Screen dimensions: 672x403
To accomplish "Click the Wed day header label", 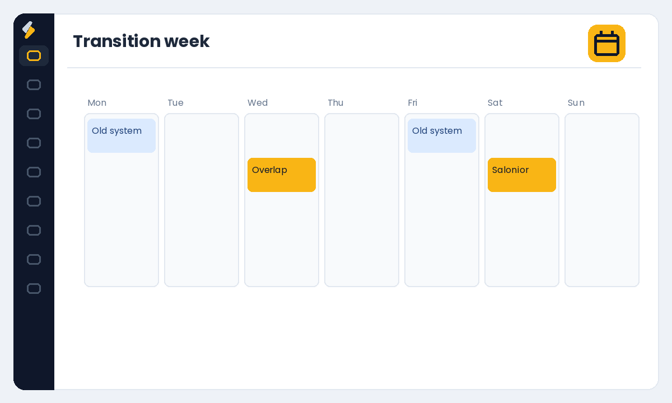I will click(258, 103).
